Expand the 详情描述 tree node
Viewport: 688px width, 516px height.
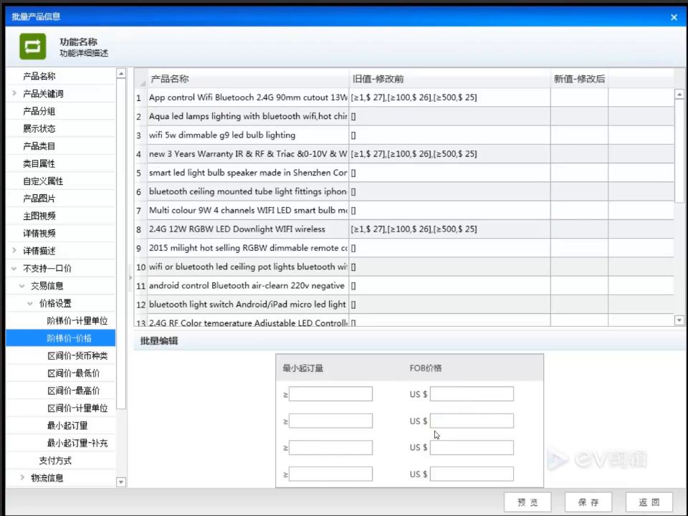[14, 250]
